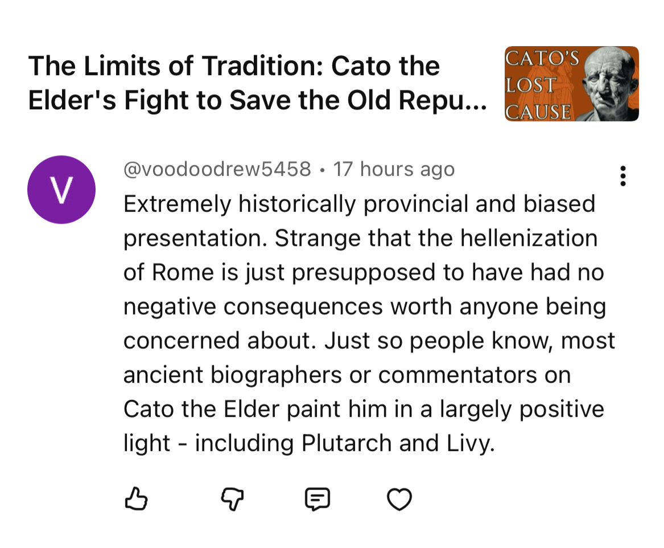The width and height of the screenshot is (664, 548).
Task: Select the word "hellenization" in the comment
Action: (529, 238)
